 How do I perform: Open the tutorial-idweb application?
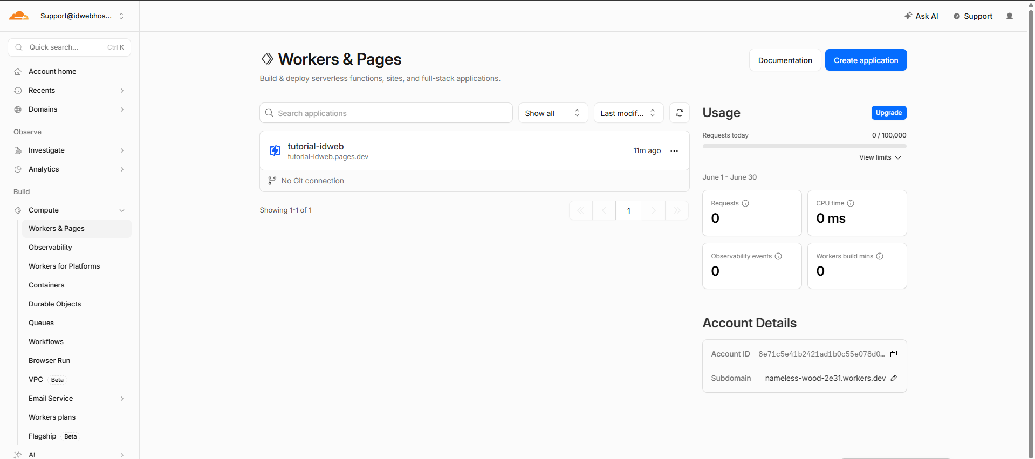316,146
